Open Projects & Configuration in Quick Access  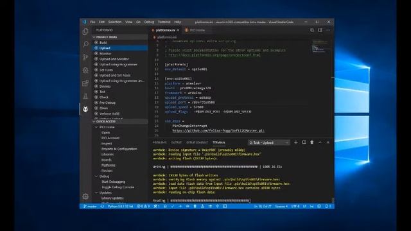click(x=119, y=149)
